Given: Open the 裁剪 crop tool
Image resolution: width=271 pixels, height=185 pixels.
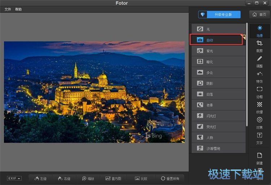Looking at the screenshot, I should click(x=259, y=46).
